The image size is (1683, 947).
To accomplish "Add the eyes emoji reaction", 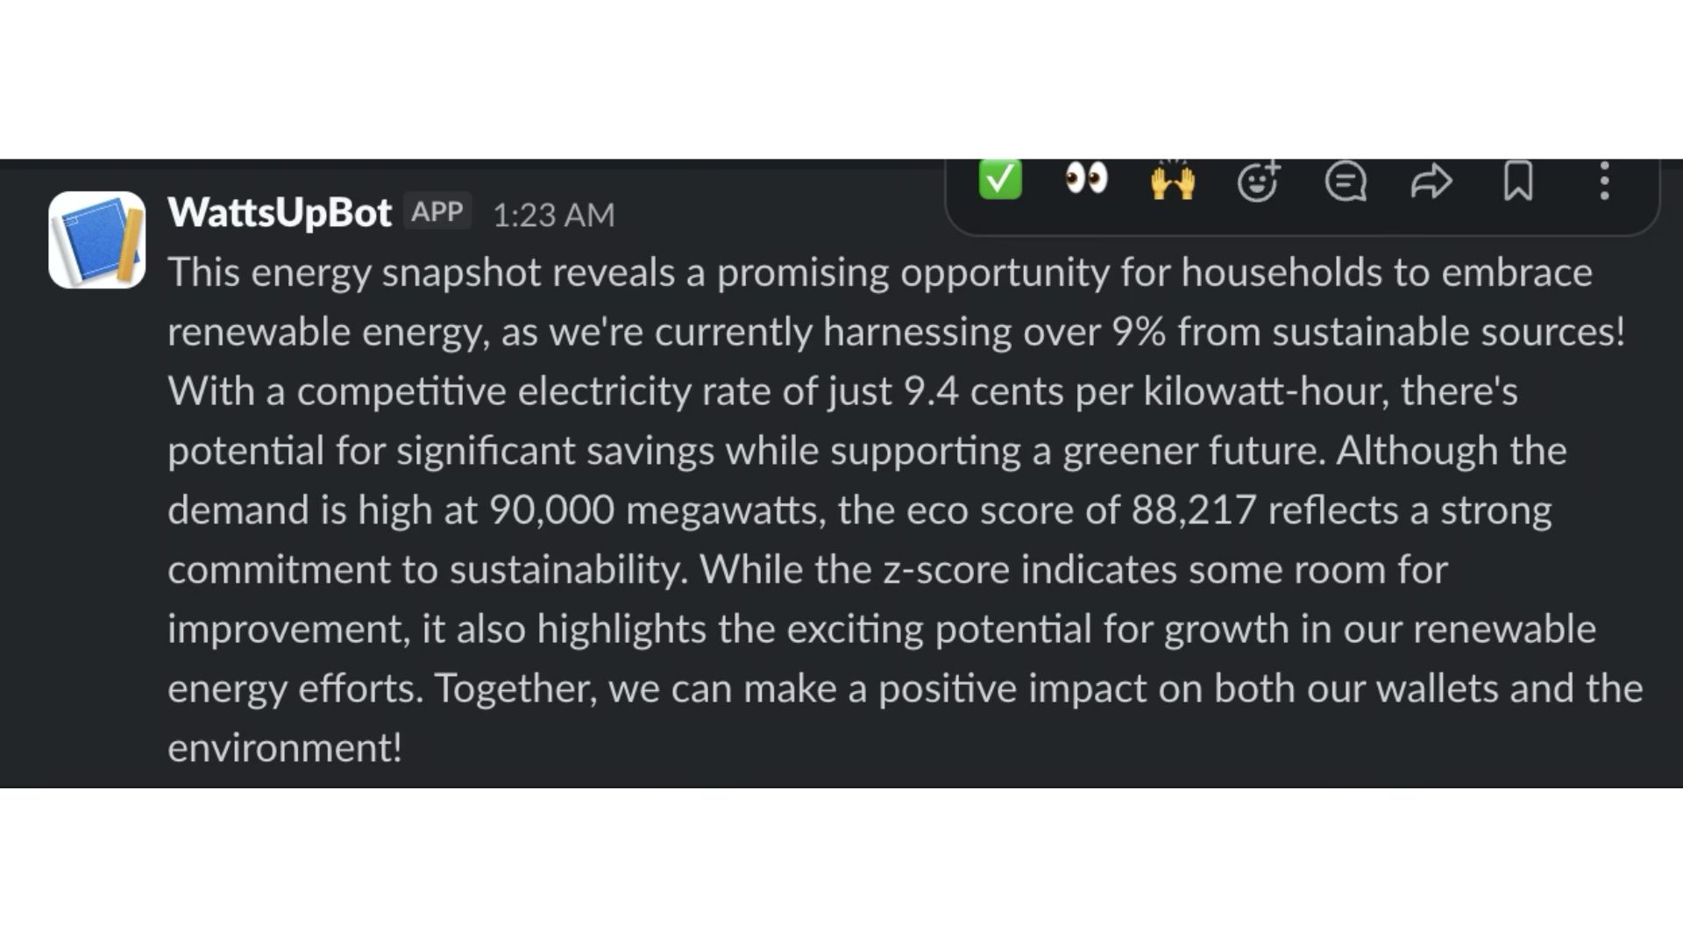I will pos(1086,179).
